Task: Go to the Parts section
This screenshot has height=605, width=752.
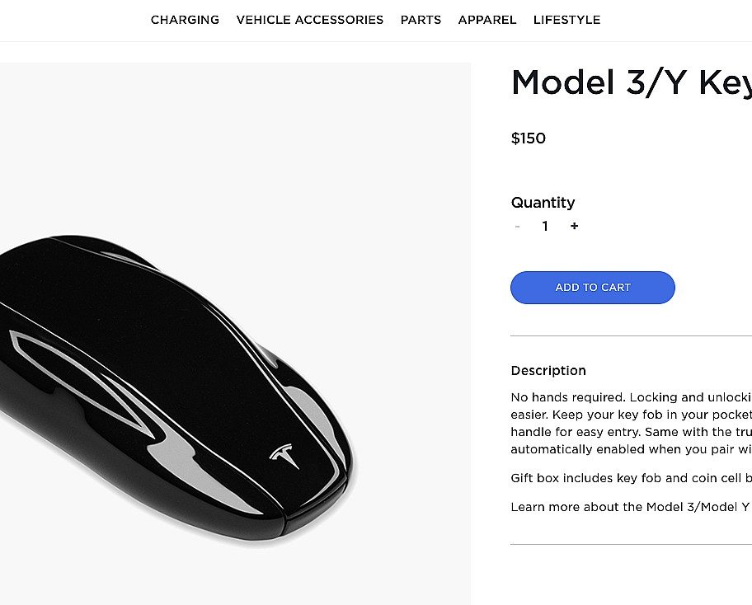Action: pos(421,20)
